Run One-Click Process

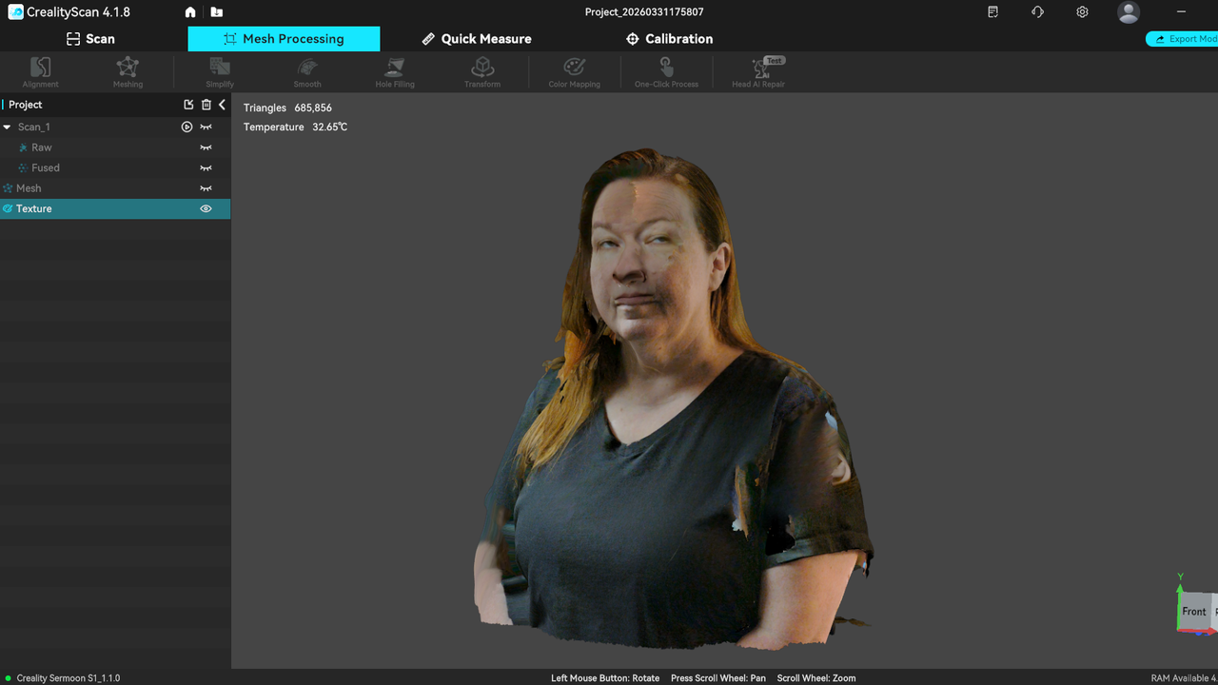[666, 71]
